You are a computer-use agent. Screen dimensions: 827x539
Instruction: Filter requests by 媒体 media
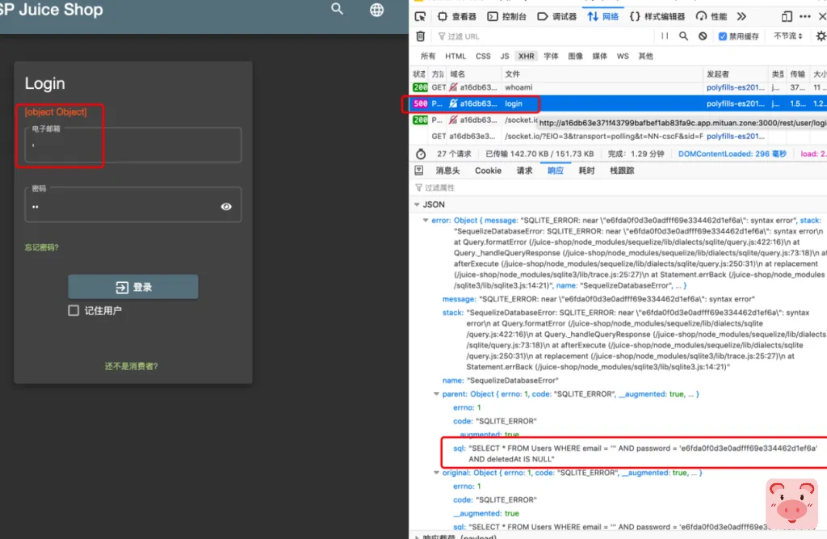600,56
